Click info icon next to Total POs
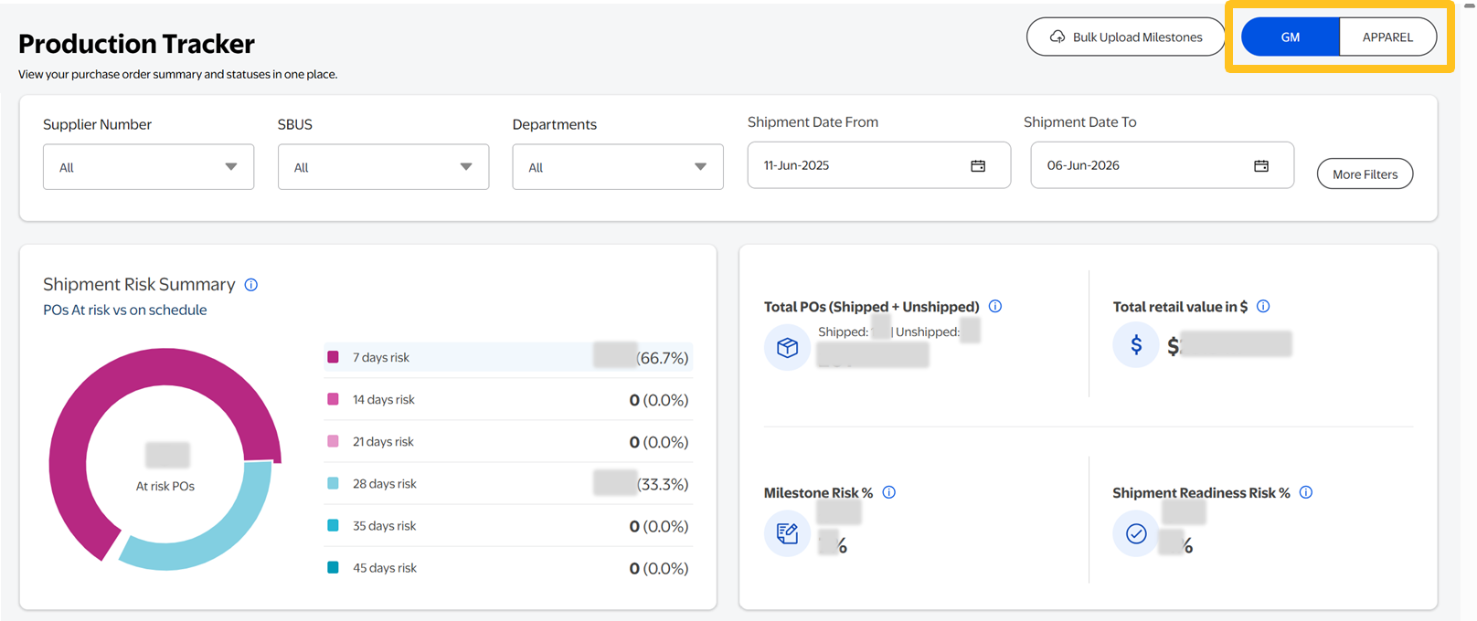The width and height of the screenshot is (1477, 621). click(995, 307)
